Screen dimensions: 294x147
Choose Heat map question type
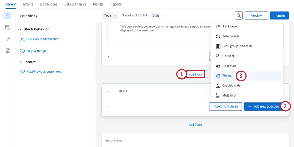(x=229, y=66)
